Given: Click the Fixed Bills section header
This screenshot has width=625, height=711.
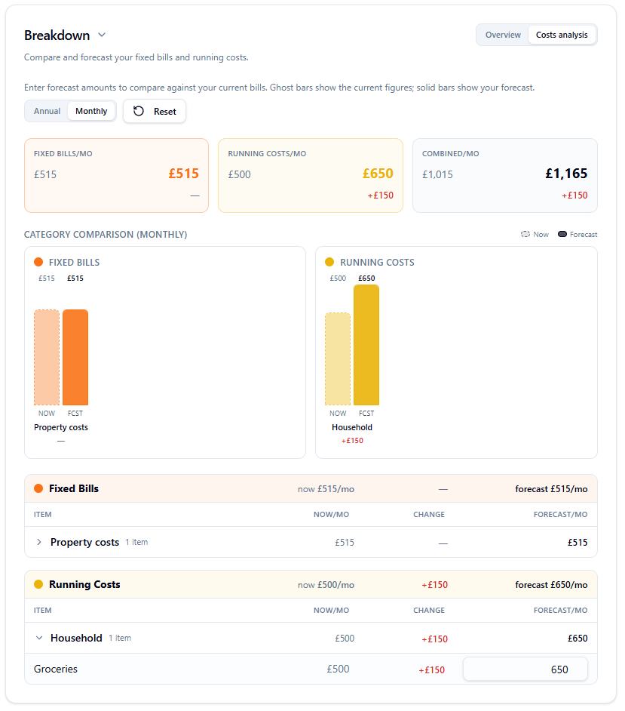Looking at the screenshot, I should point(311,489).
